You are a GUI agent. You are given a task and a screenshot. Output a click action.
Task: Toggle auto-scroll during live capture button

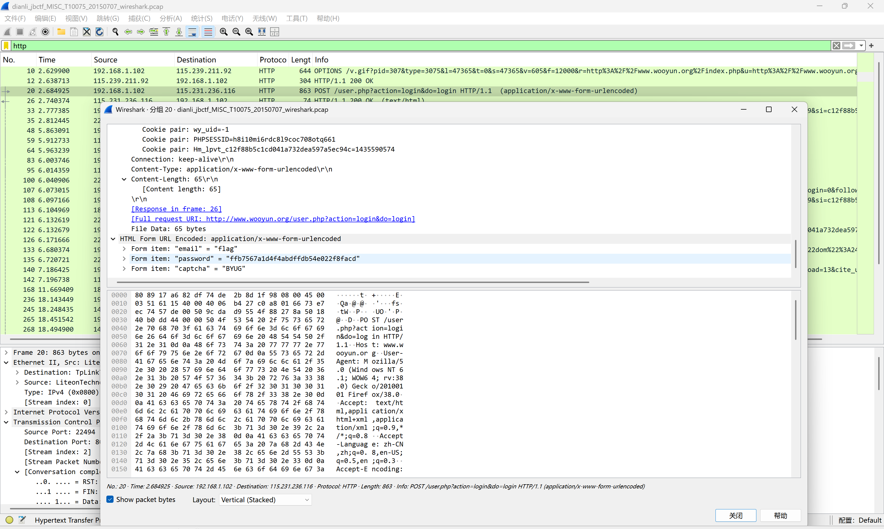(192, 32)
